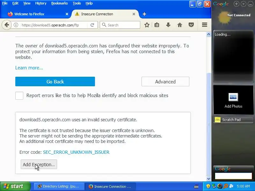The image size is (255, 191).
Task: Open the History menu
Action: 41,3
